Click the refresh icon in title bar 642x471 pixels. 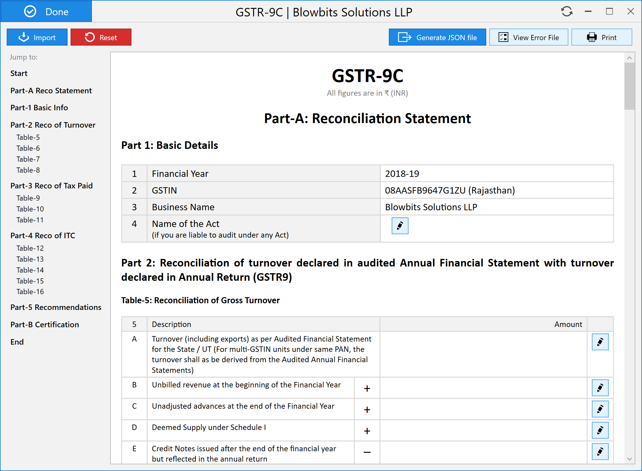(x=567, y=12)
